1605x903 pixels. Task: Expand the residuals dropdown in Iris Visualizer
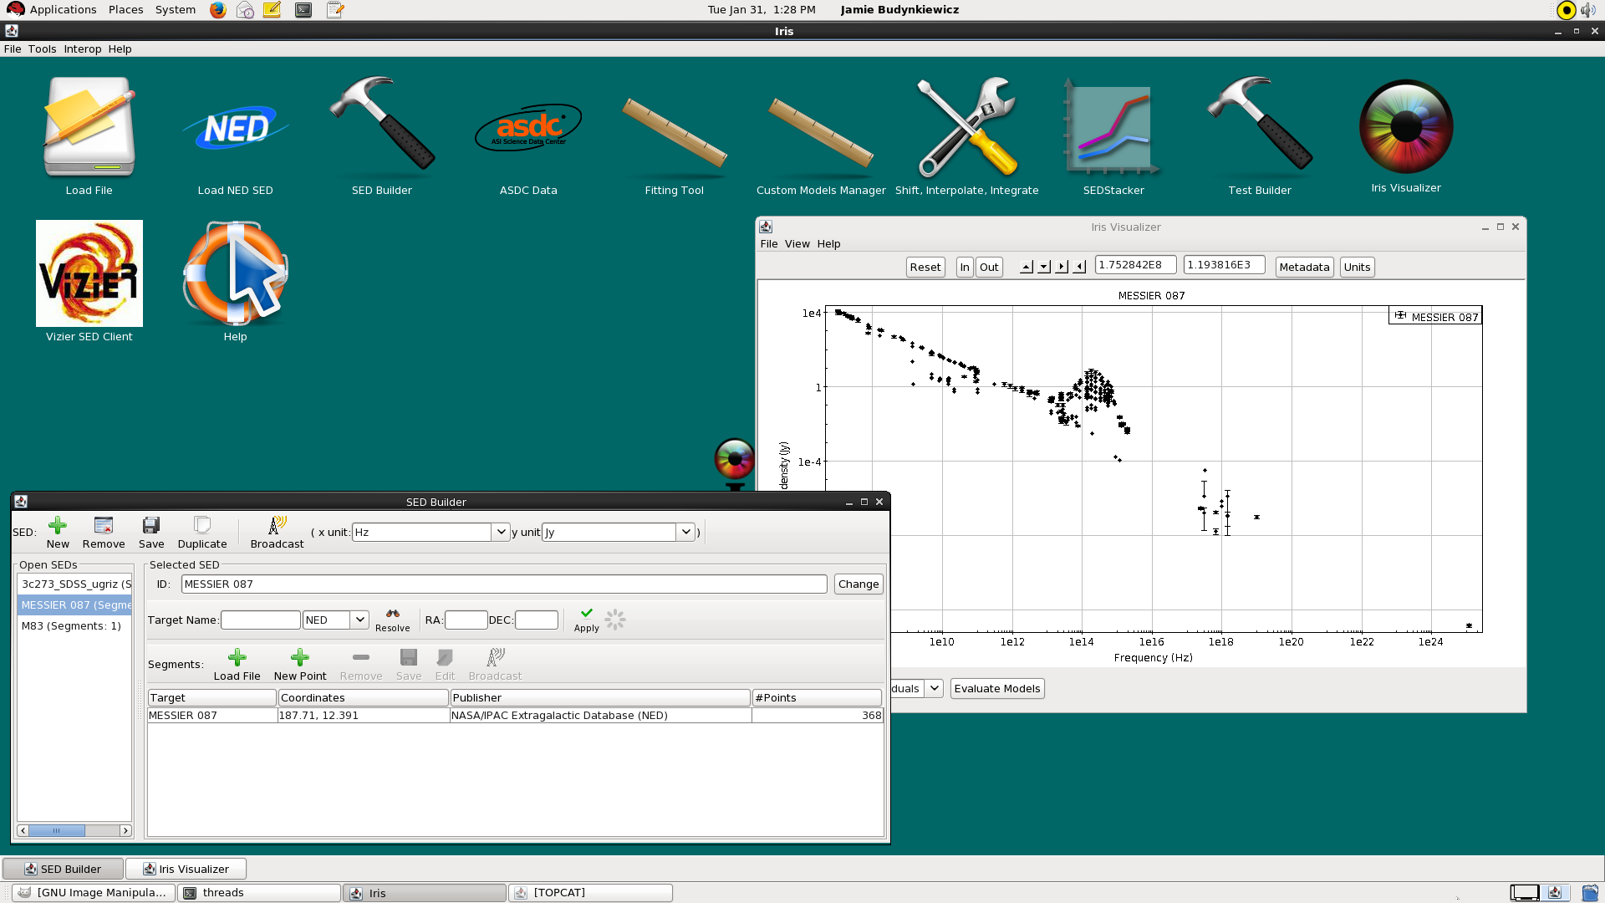[x=935, y=688]
